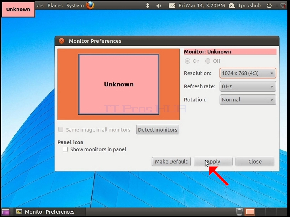Select the Off radio button
This screenshot has height=217, width=290.
(208, 61)
